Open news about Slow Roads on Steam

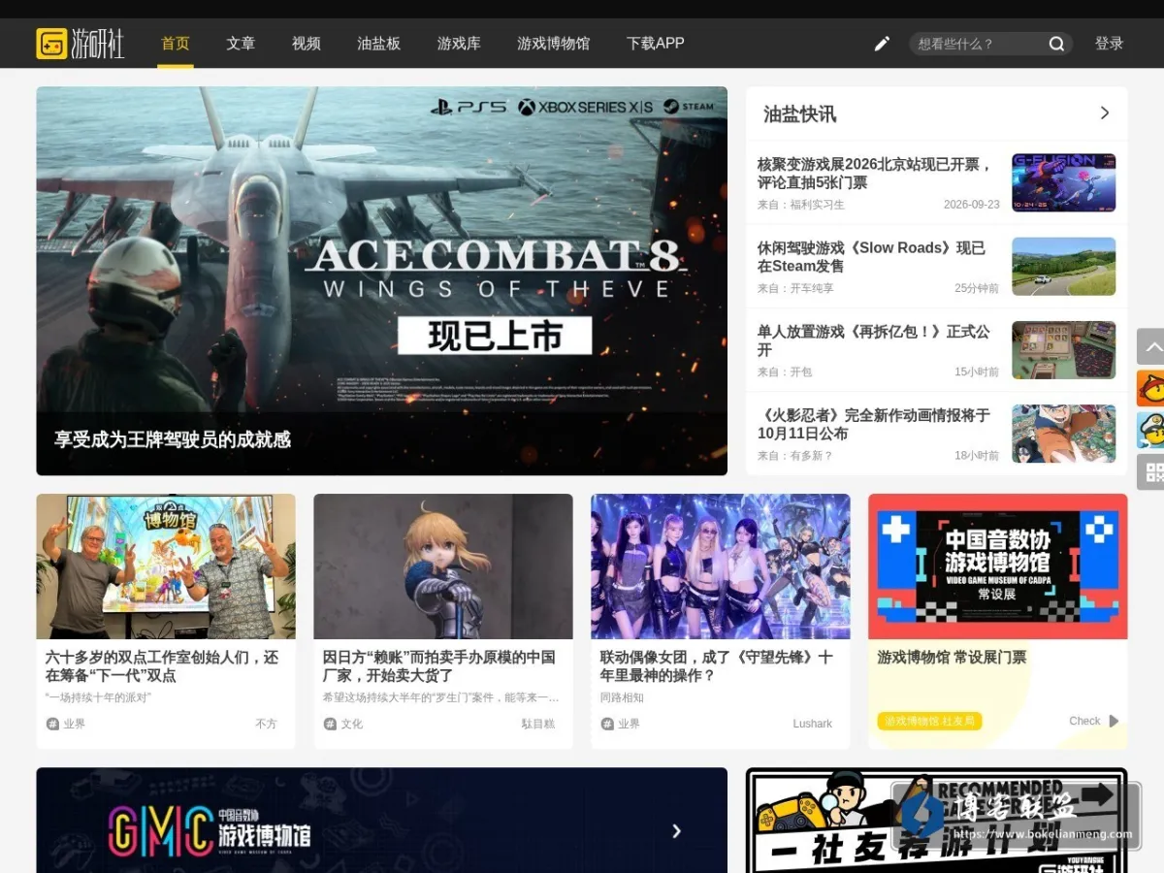[x=871, y=257]
